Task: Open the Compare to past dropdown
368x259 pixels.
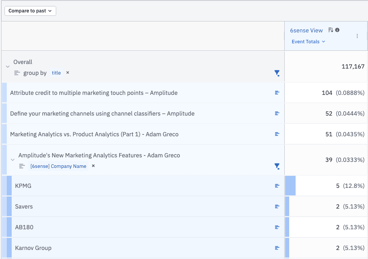Action: (x=30, y=11)
